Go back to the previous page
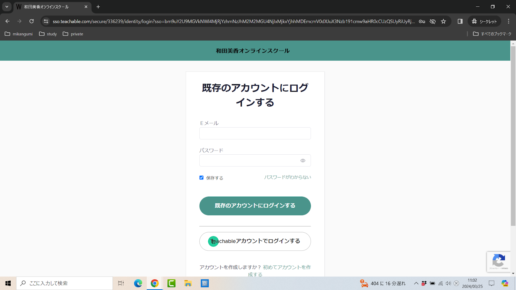 click(7, 21)
